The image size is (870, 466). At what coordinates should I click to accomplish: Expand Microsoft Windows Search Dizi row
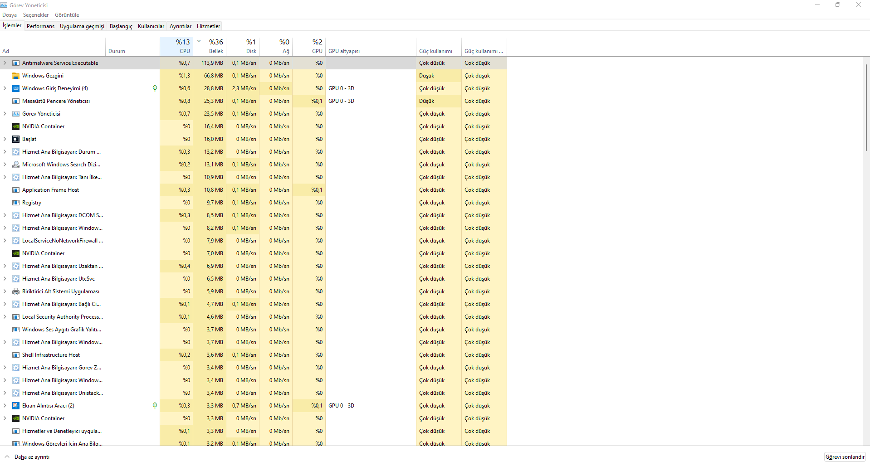pos(5,165)
